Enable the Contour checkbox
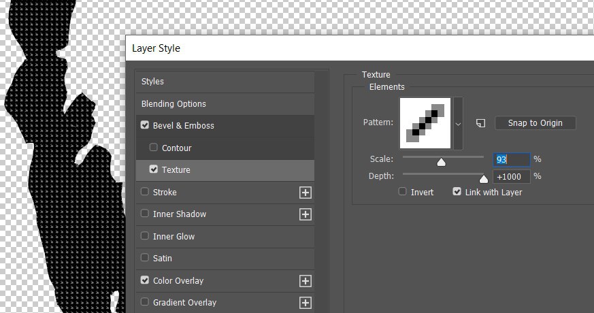Viewport: 594px width, 313px height. pyautogui.click(x=153, y=147)
